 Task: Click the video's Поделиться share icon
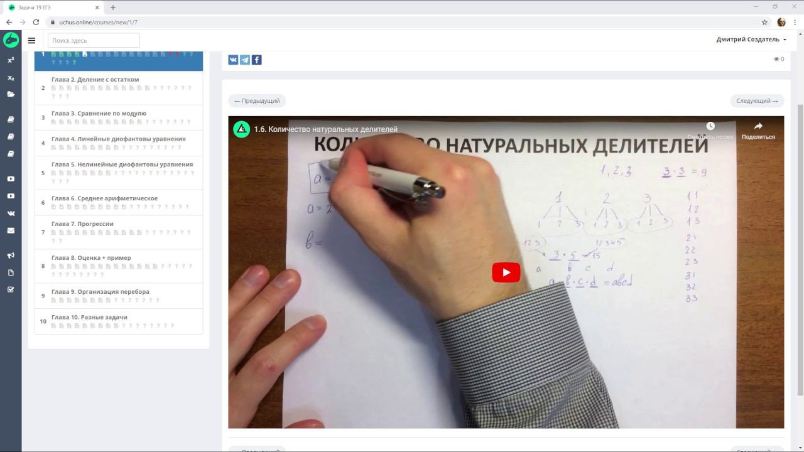(x=758, y=130)
